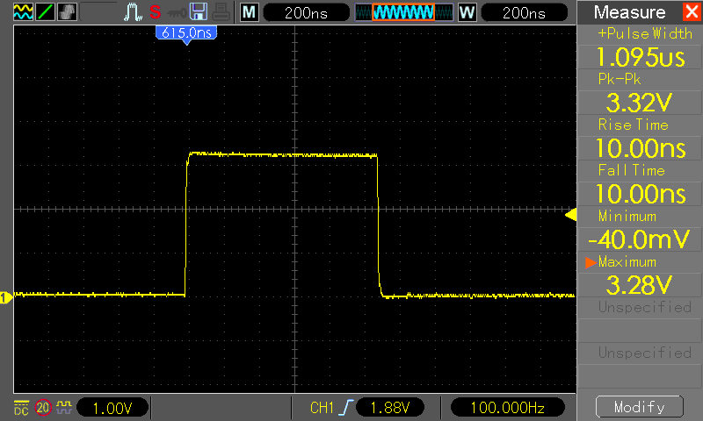Screen dimensions: 703x421
Task: Click the channel 1 ground level marker
Action: (6, 297)
